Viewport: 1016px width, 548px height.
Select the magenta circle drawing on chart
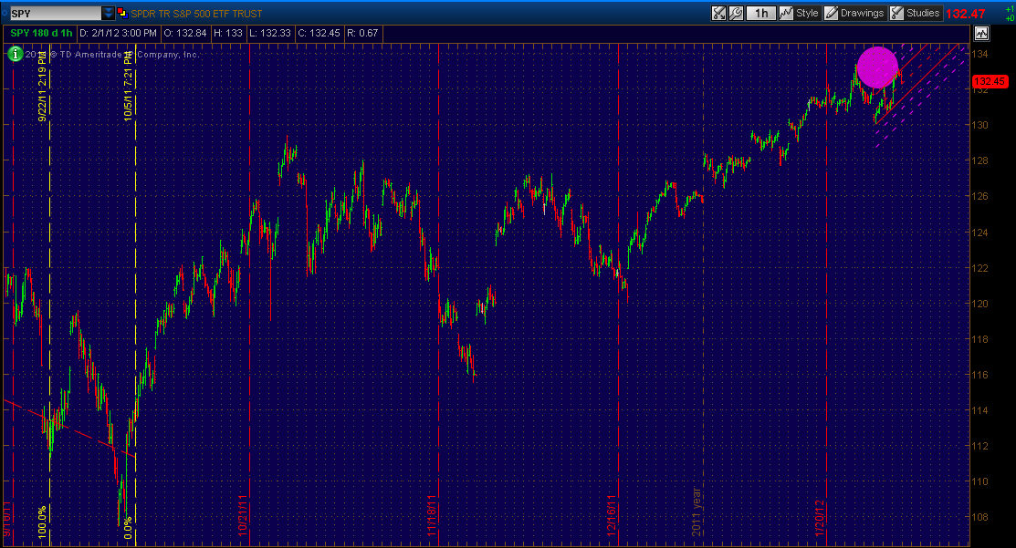coord(877,67)
